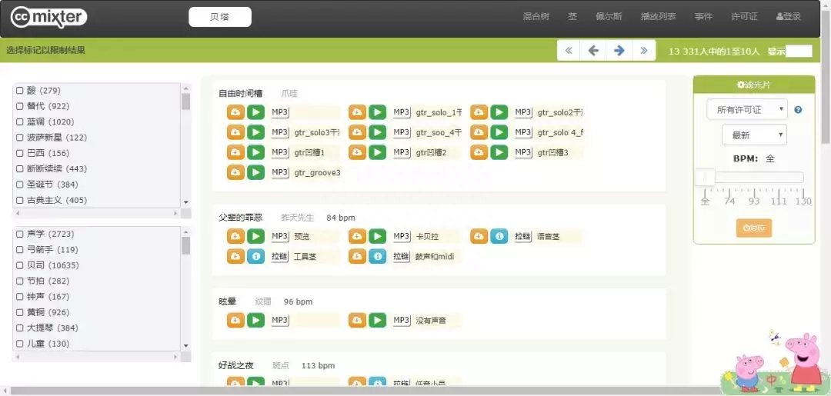
Task: Open the 播放列表 menu item
Action: click(x=658, y=16)
